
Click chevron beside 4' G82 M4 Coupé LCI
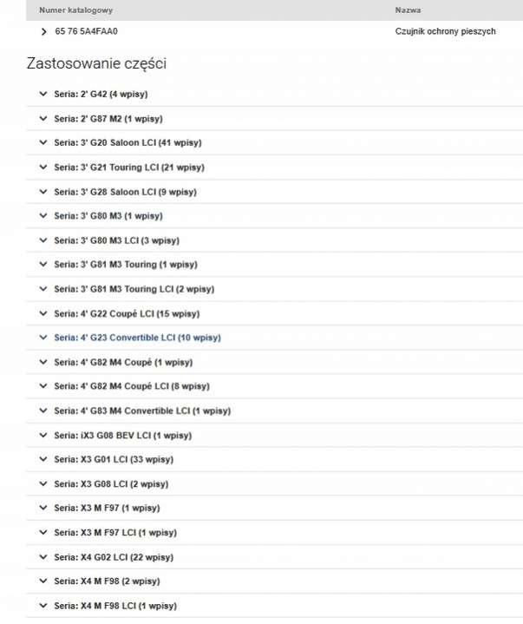tap(42, 386)
